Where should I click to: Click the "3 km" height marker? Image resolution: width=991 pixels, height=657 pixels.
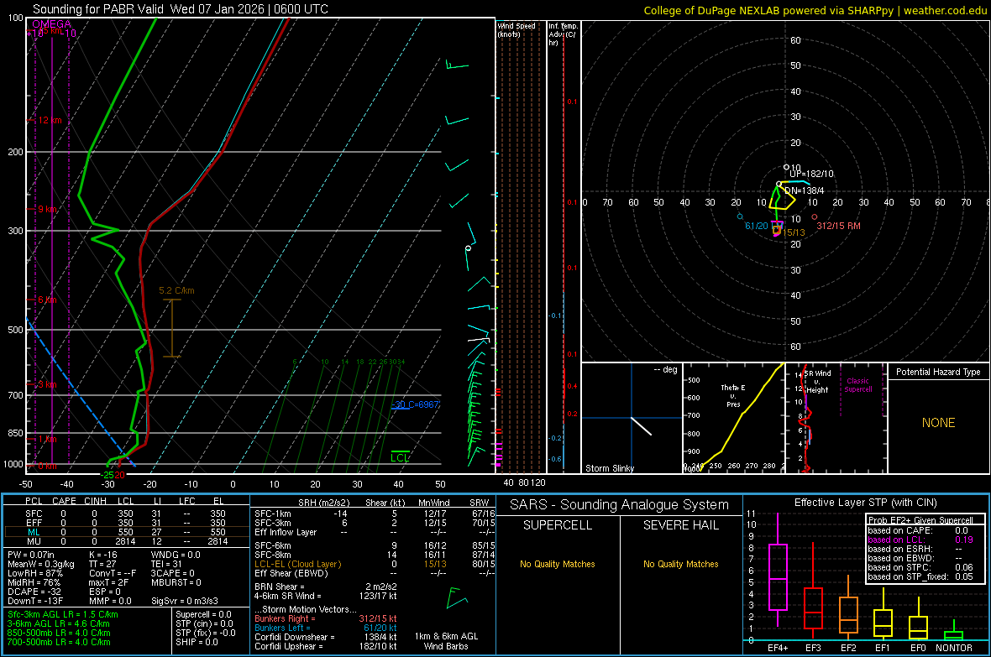[47, 384]
